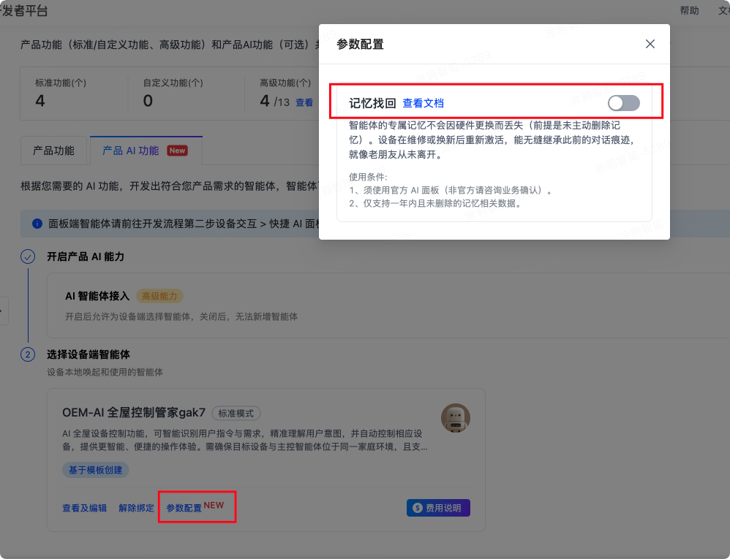
Task: Switch to the 产品功能 tab
Action: (x=53, y=151)
